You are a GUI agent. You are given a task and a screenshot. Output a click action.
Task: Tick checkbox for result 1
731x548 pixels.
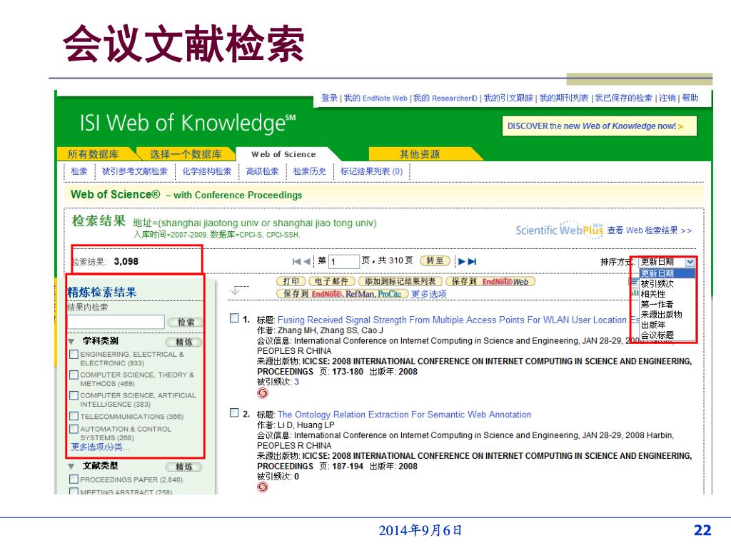tap(234, 318)
